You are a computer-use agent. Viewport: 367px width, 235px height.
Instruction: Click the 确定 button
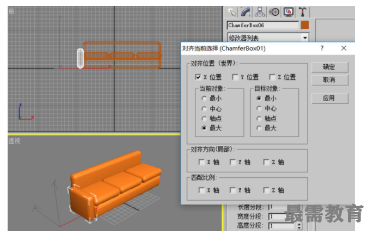coord(329,67)
